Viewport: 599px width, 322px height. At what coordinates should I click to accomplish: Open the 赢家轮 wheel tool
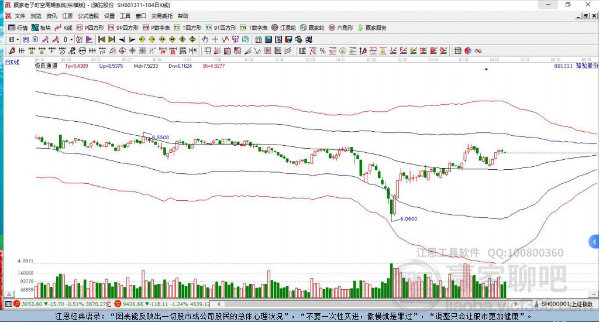point(312,28)
